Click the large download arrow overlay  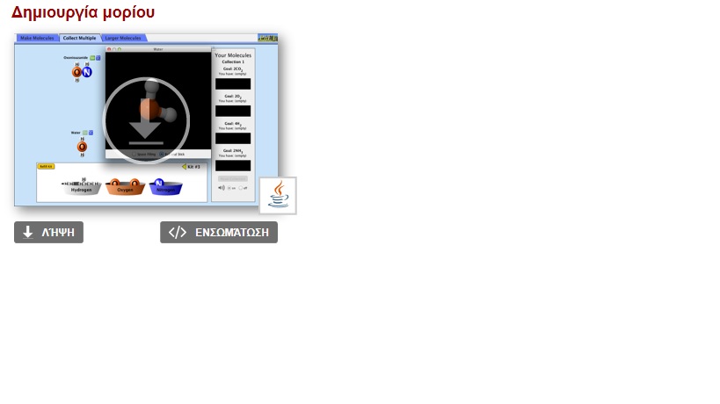pos(146,121)
